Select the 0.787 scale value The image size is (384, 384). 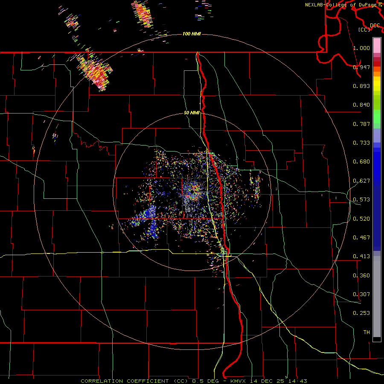pos(361,124)
